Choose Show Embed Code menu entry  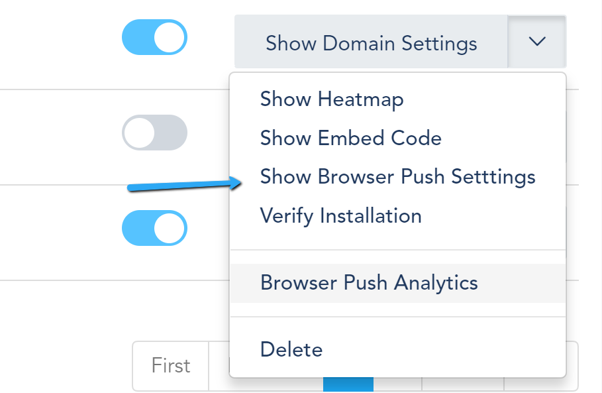[x=350, y=138]
